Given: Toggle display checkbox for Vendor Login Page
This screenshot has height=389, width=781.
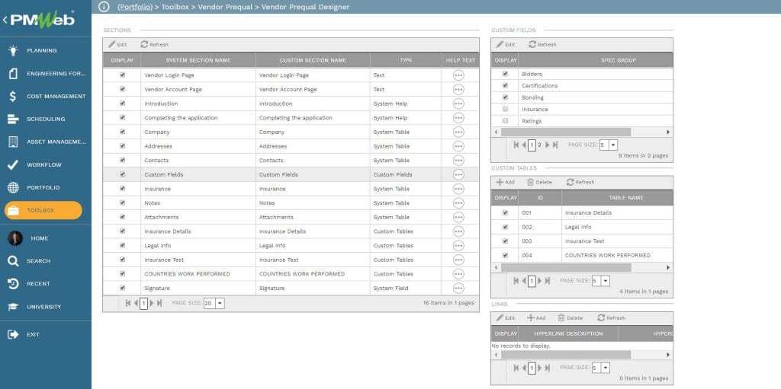Looking at the screenshot, I should [x=123, y=75].
